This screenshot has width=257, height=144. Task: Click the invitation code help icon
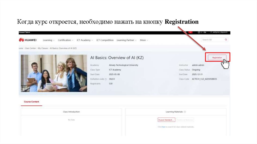(106, 79)
